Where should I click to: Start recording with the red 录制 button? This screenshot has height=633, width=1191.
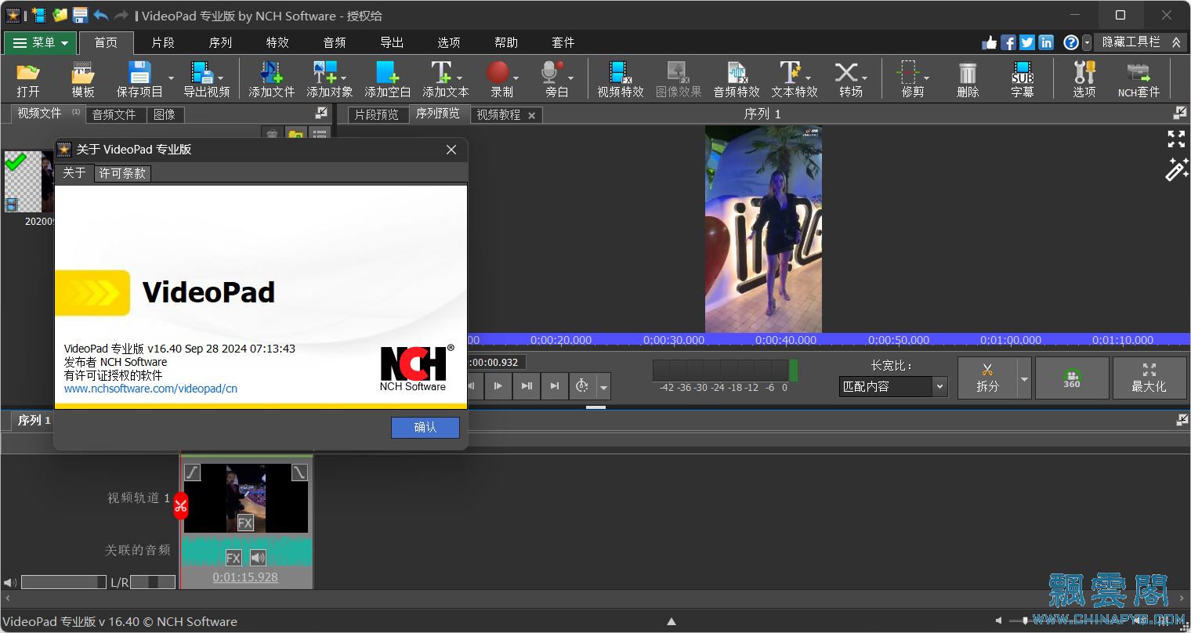[498, 72]
